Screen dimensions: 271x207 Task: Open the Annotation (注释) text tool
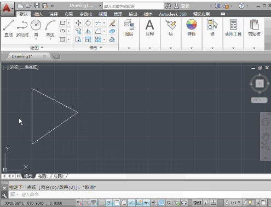tap(150, 27)
